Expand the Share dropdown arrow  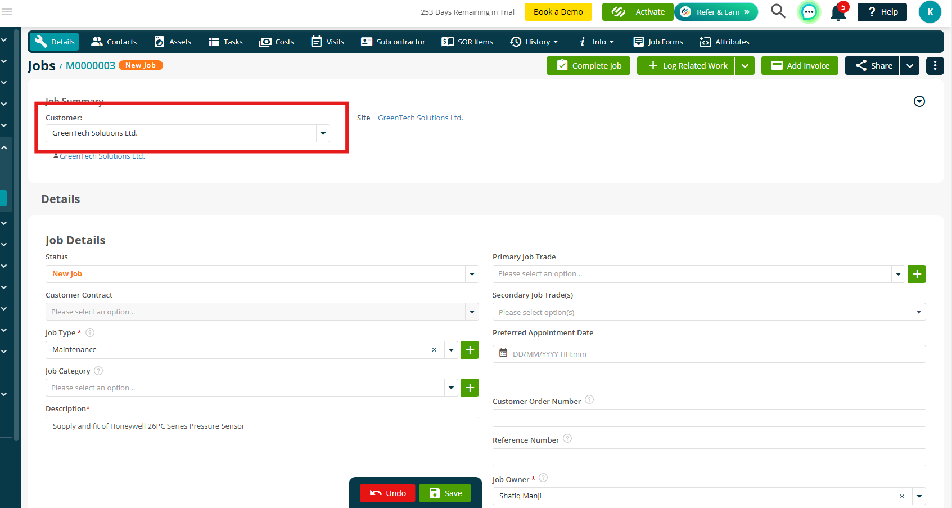pyautogui.click(x=910, y=66)
